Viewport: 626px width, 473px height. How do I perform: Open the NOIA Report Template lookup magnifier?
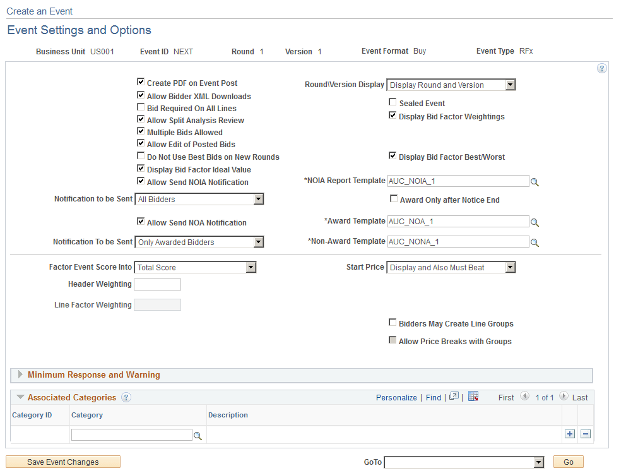click(535, 182)
